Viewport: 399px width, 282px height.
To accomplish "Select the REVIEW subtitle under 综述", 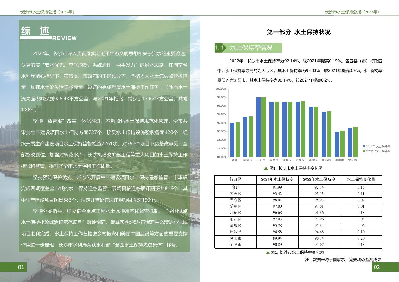I will pyautogui.click(x=65, y=38).
